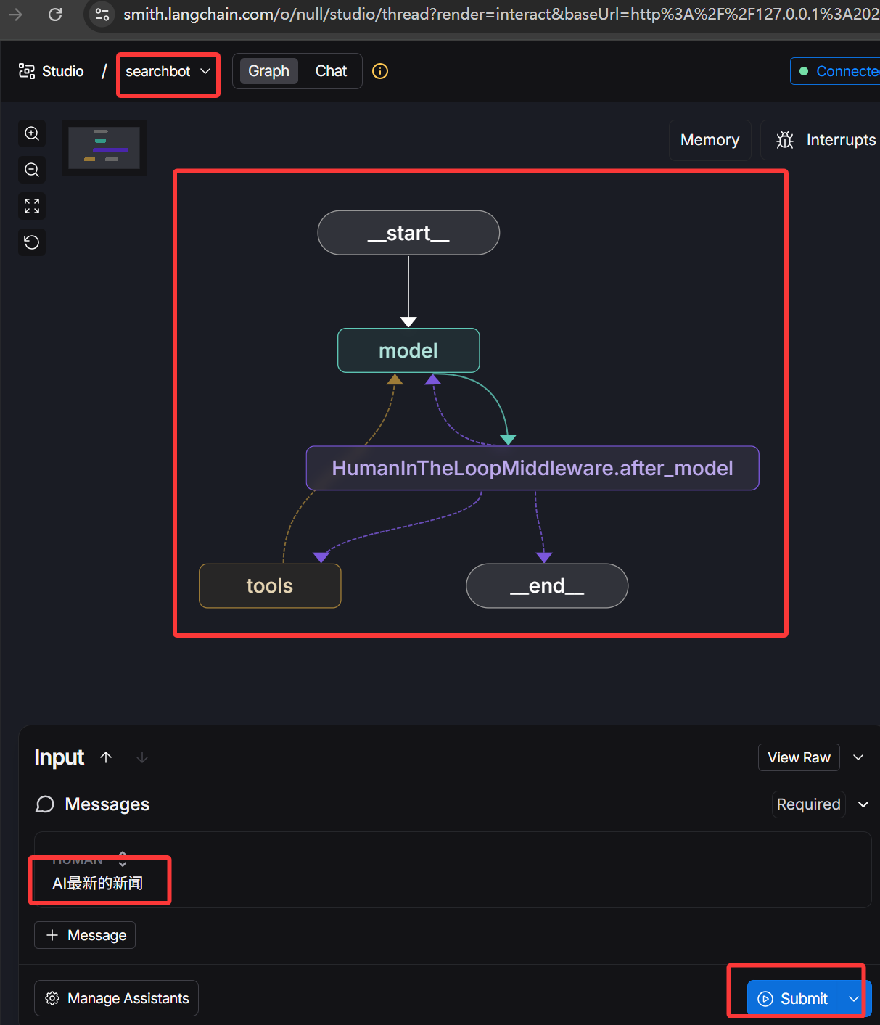The width and height of the screenshot is (880, 1025).
Task: Click the zoom in magnifier icon
Action: tap(32, 133)
